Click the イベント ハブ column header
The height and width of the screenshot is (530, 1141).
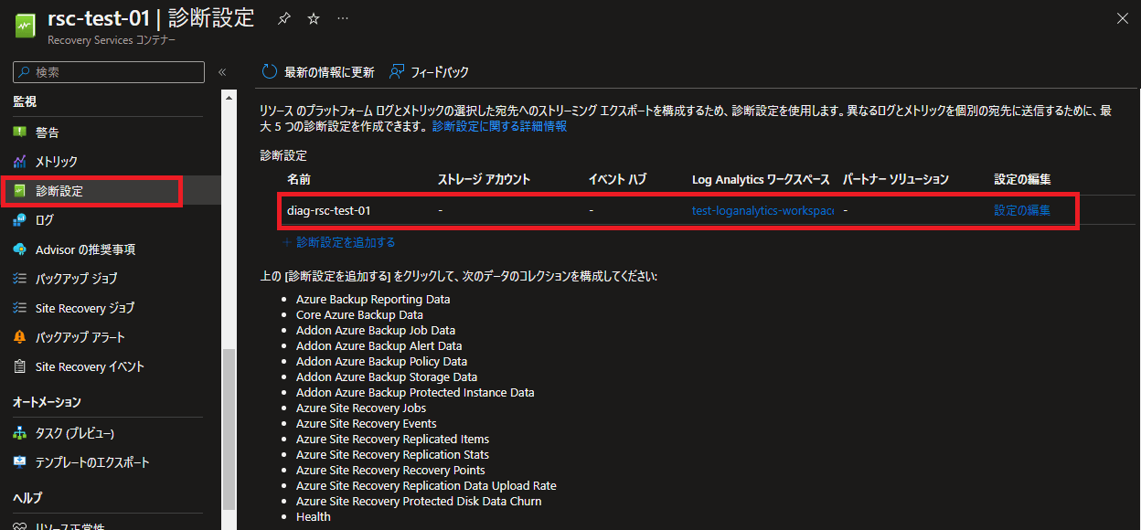point(617,179)
